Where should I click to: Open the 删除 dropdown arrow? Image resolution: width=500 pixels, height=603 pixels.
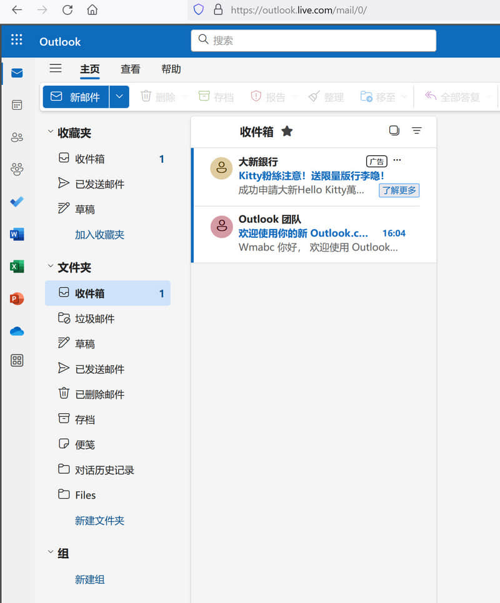[x=184, y=97]
